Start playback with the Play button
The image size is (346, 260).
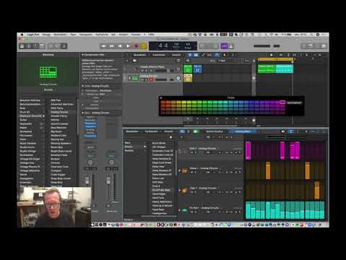click(x=128, y=45)
